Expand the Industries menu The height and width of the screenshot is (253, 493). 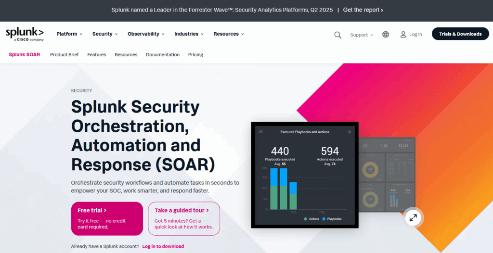point(189,34)
